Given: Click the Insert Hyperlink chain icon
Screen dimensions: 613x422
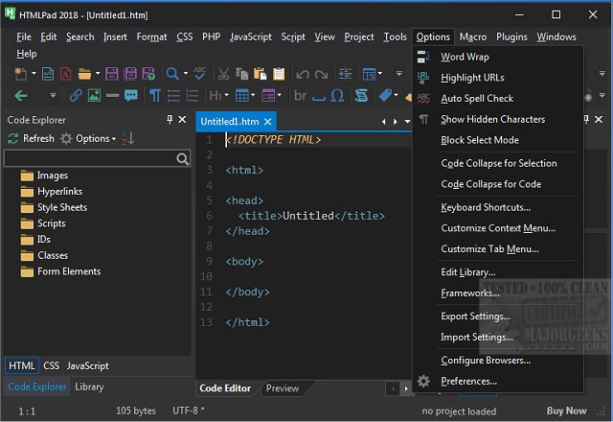Looking at the screenshot, I should click(76, 96).
